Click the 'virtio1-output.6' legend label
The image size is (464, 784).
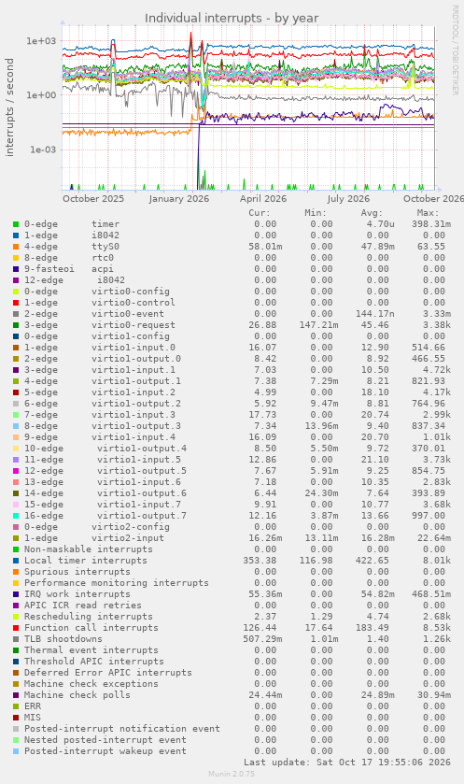(x=142, y=493)
